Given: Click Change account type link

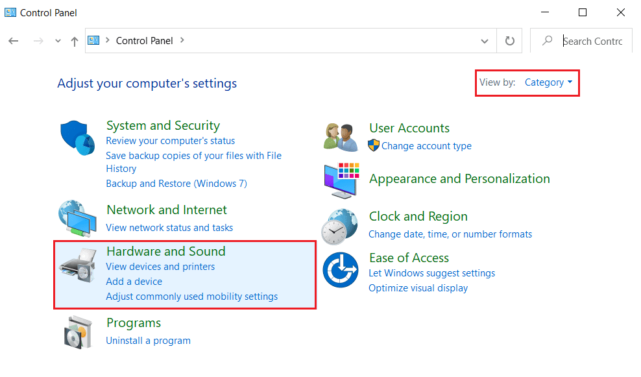Looking at the screenshot, I should 426,146.
